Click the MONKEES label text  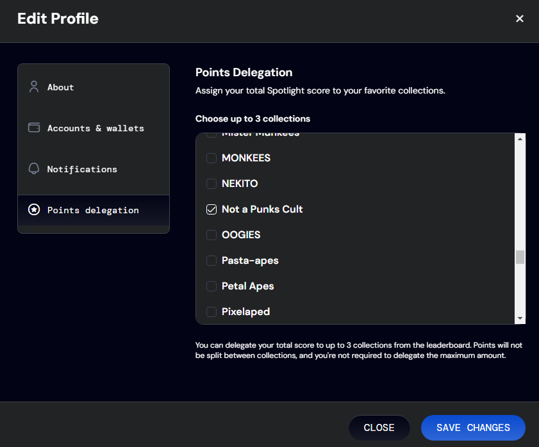[246, 158]
